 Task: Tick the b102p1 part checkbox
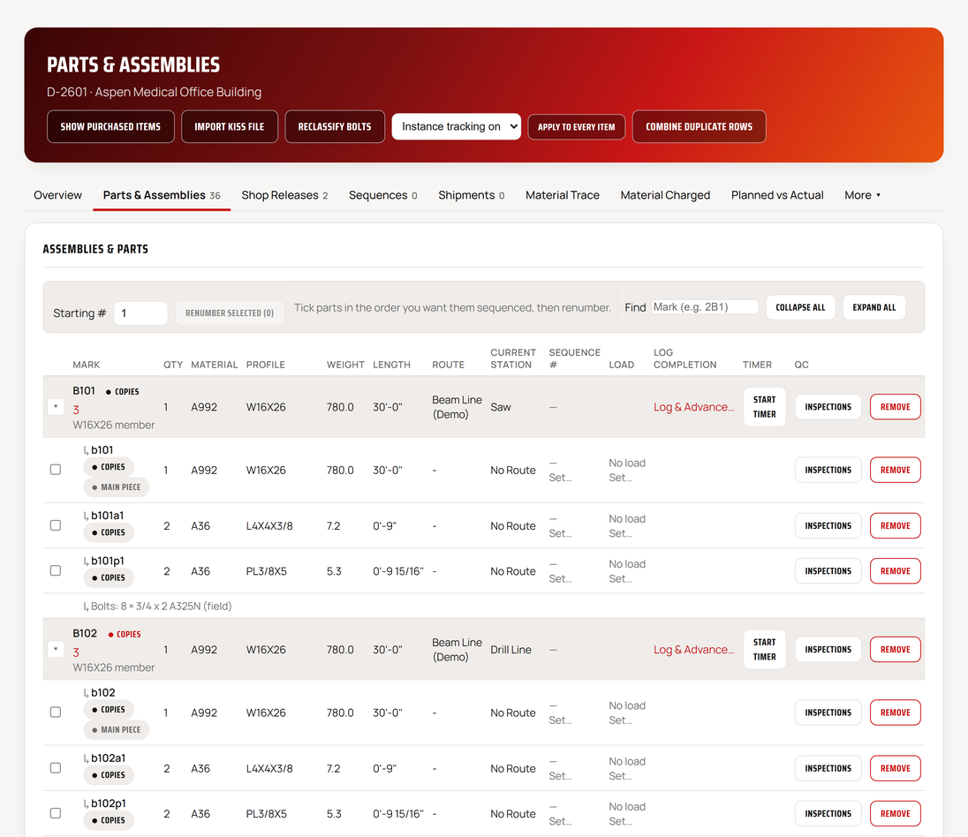pyautogui.click(x=56, y=813)
